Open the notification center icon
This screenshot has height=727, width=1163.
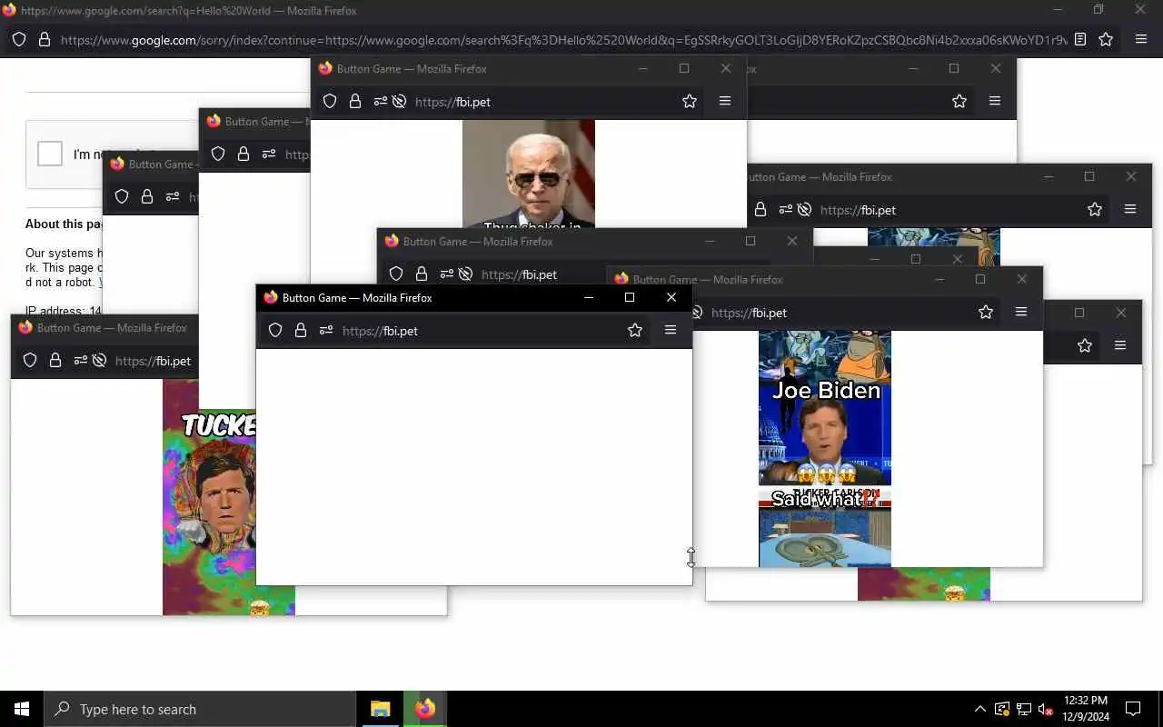tap(1133, 709)
